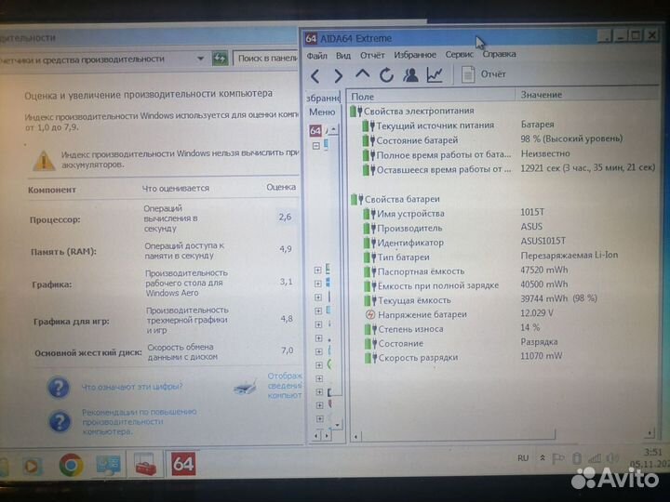Sort by the Значение column header
The image size is (670, 502).
587,94
